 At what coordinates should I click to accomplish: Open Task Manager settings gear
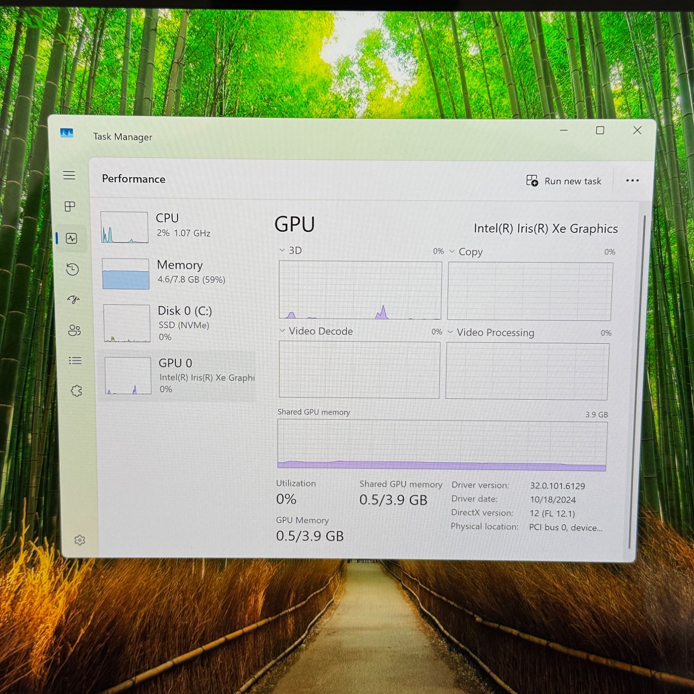tap(80, 540)
